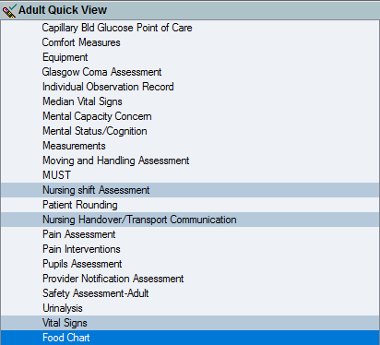The image size is (380, 345).
Task: Select the highlighted Food Chart entry
Action: (190, 338)
